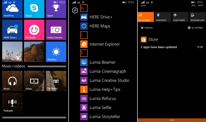This screenshot has height=122, width=206.
Task: Open Lumia Selfie icon
Action: click(x=84, y=107)
